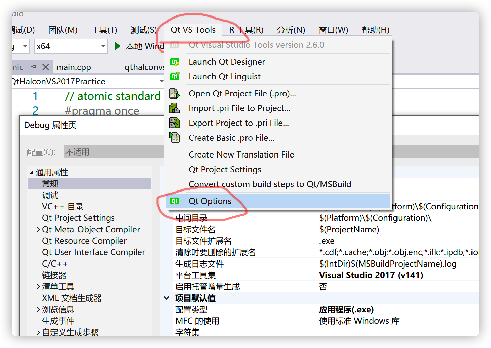
Task: Open the 帮助(H) menu
Action: [x=375, y=30]
